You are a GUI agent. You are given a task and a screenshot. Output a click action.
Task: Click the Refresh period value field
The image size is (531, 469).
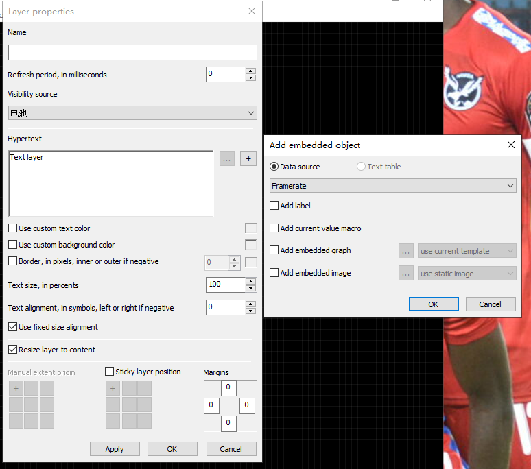tap(226, 74)
